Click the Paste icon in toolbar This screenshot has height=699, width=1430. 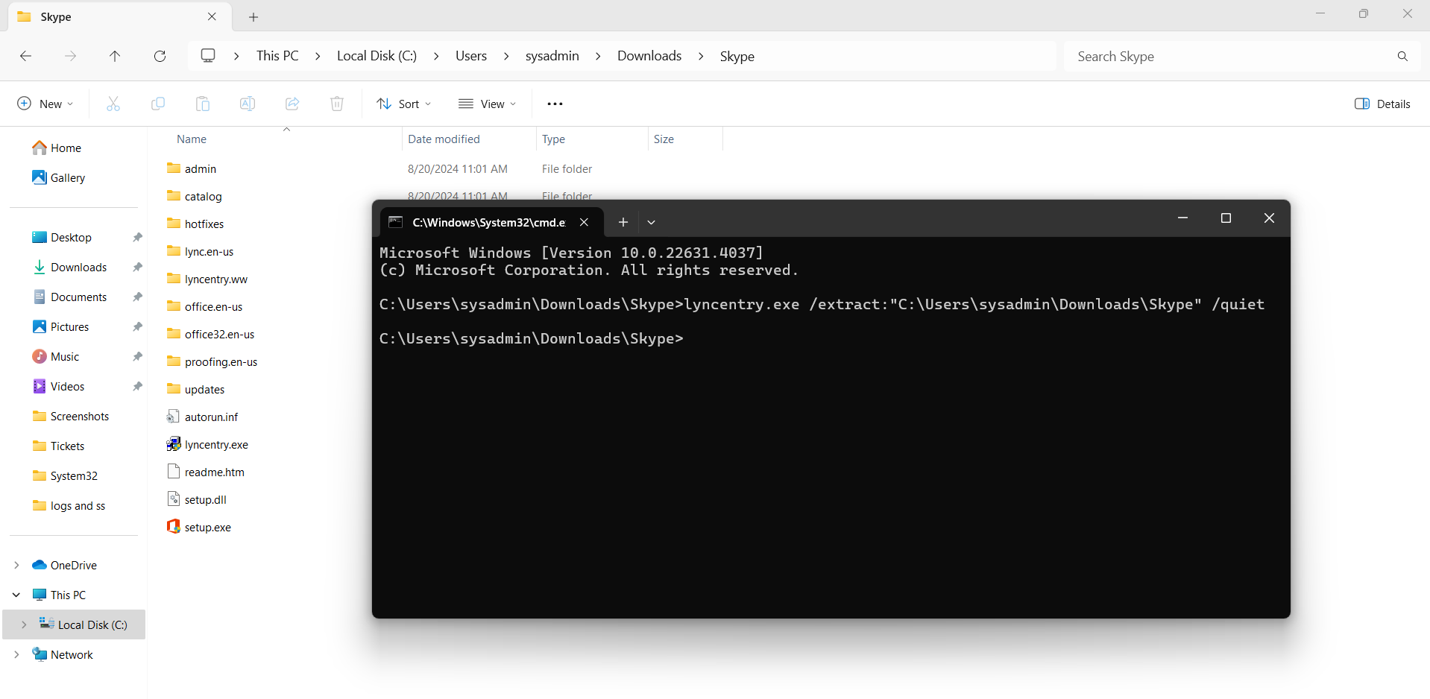(x=203, y=104)
